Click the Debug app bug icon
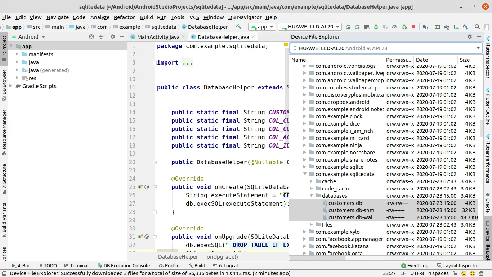The height and width of the screenshot is (277, 492). coord(376,27)
